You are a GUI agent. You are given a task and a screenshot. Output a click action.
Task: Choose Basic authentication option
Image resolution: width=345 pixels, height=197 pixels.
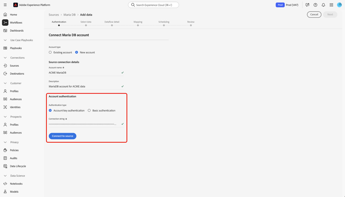89,111
